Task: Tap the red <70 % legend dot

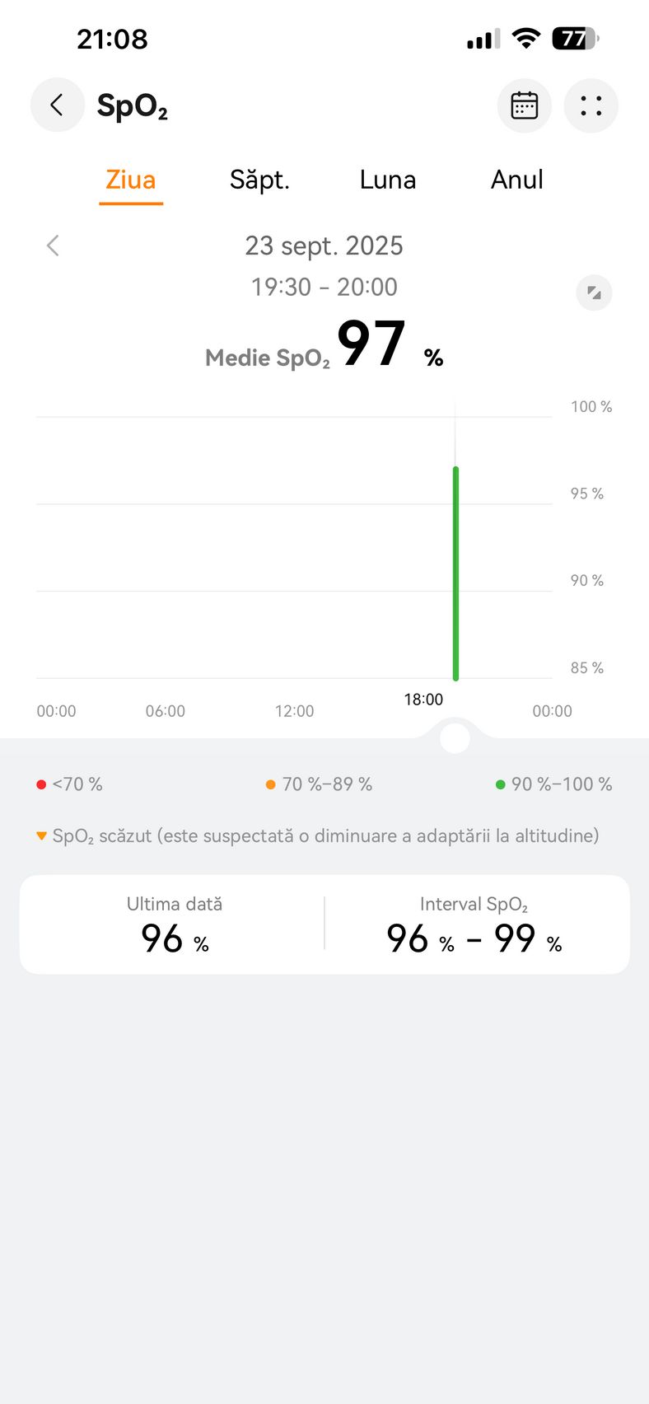Action: pyautogui.click(x=41, y=784)
